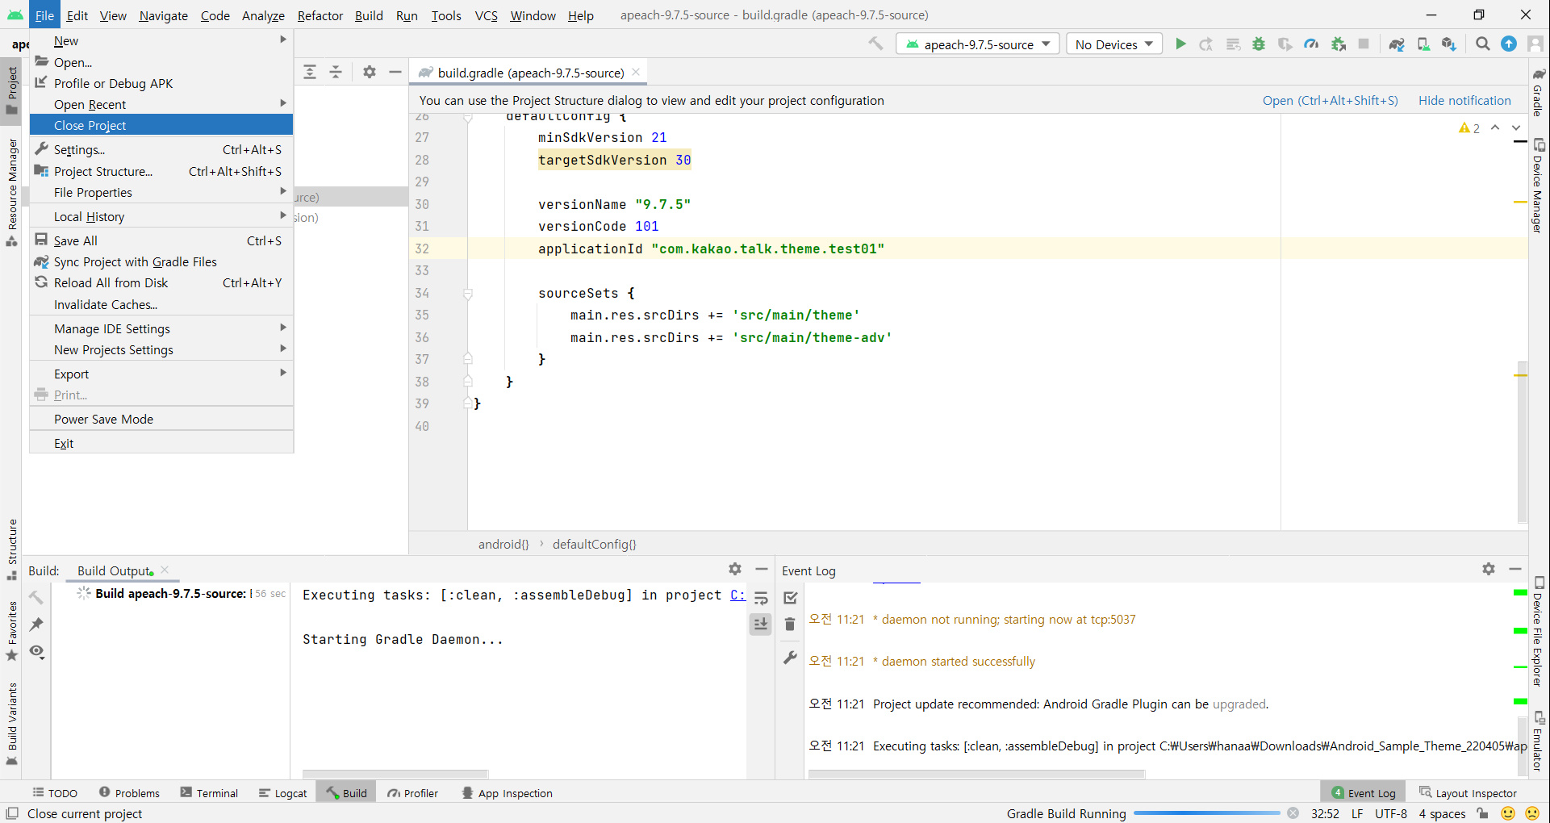This screenshot has width=1550, height=823.
Task: Click the Stop build square icon
Action: point(1364,44)
